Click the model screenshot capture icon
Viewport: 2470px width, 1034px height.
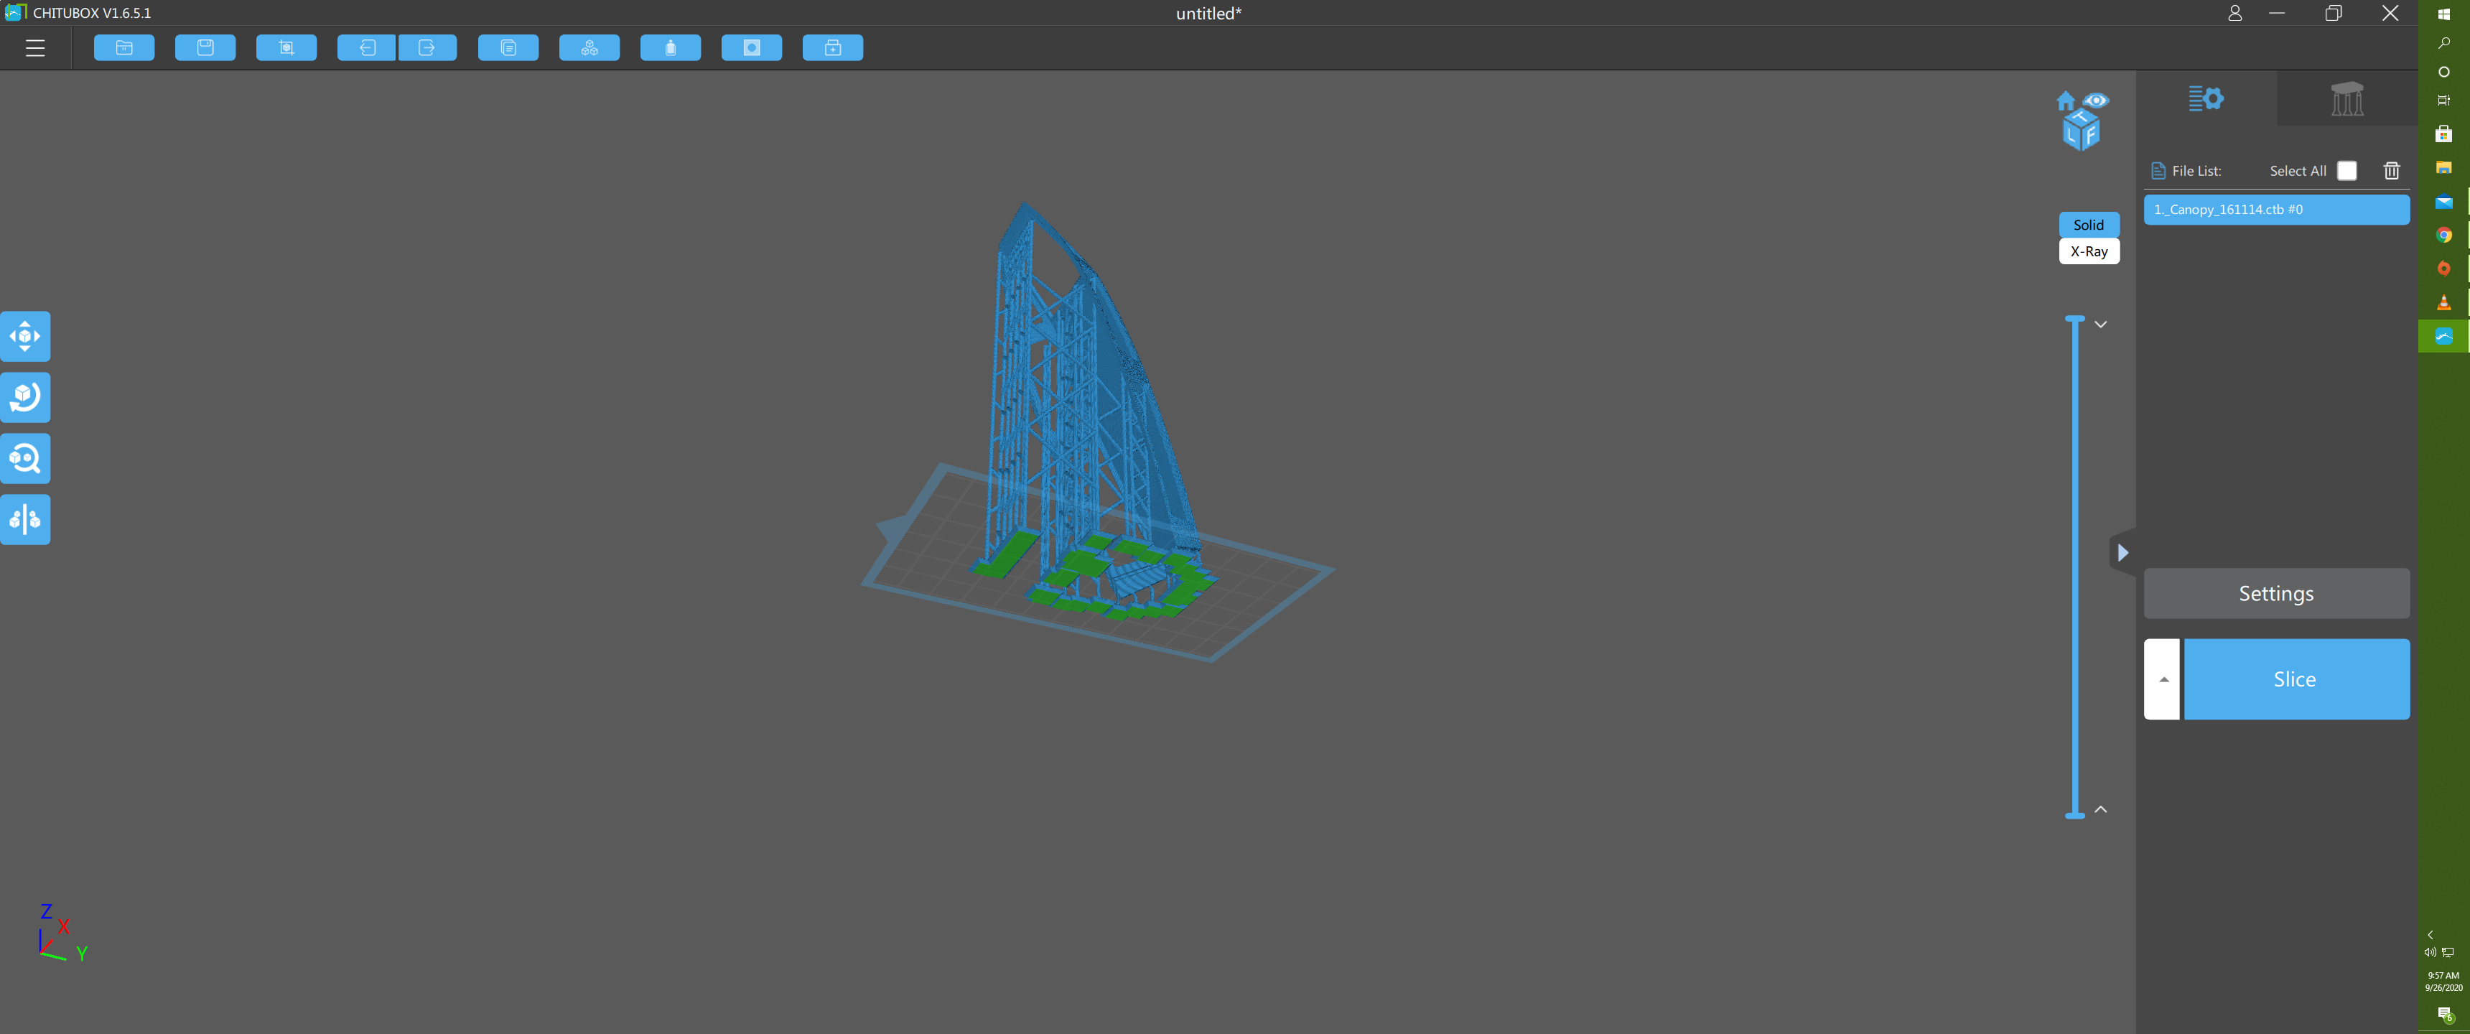click(x=286, y=48)
